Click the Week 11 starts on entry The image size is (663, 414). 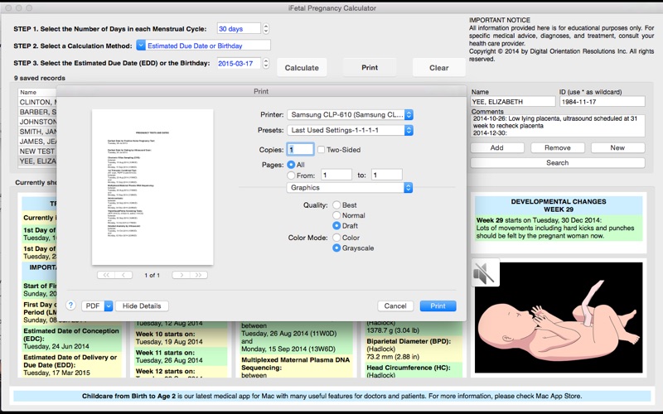pyautogui.click(x=181, y=356)
